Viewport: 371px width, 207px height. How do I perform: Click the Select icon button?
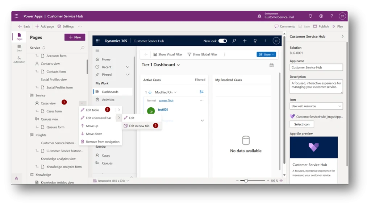click(x=302, y=124)
